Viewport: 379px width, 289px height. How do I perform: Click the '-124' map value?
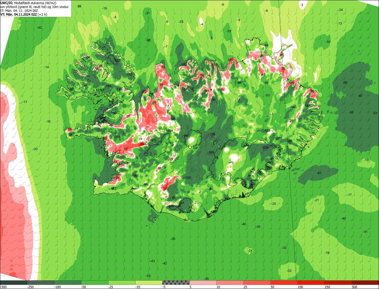(212, 100)
